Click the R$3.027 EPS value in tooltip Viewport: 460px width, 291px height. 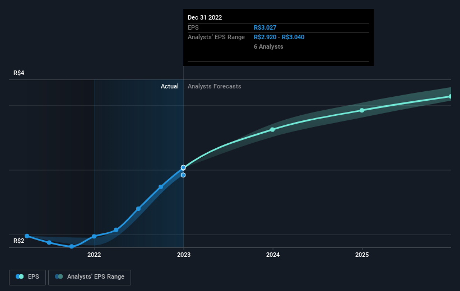click(265, 27)
